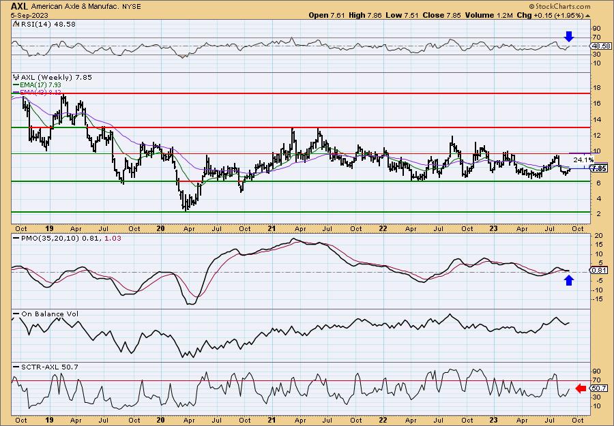Viewport: 614px width, 426px height.
Task: Click the 7.85 current price tag on right axis
Action: point(600,168)
